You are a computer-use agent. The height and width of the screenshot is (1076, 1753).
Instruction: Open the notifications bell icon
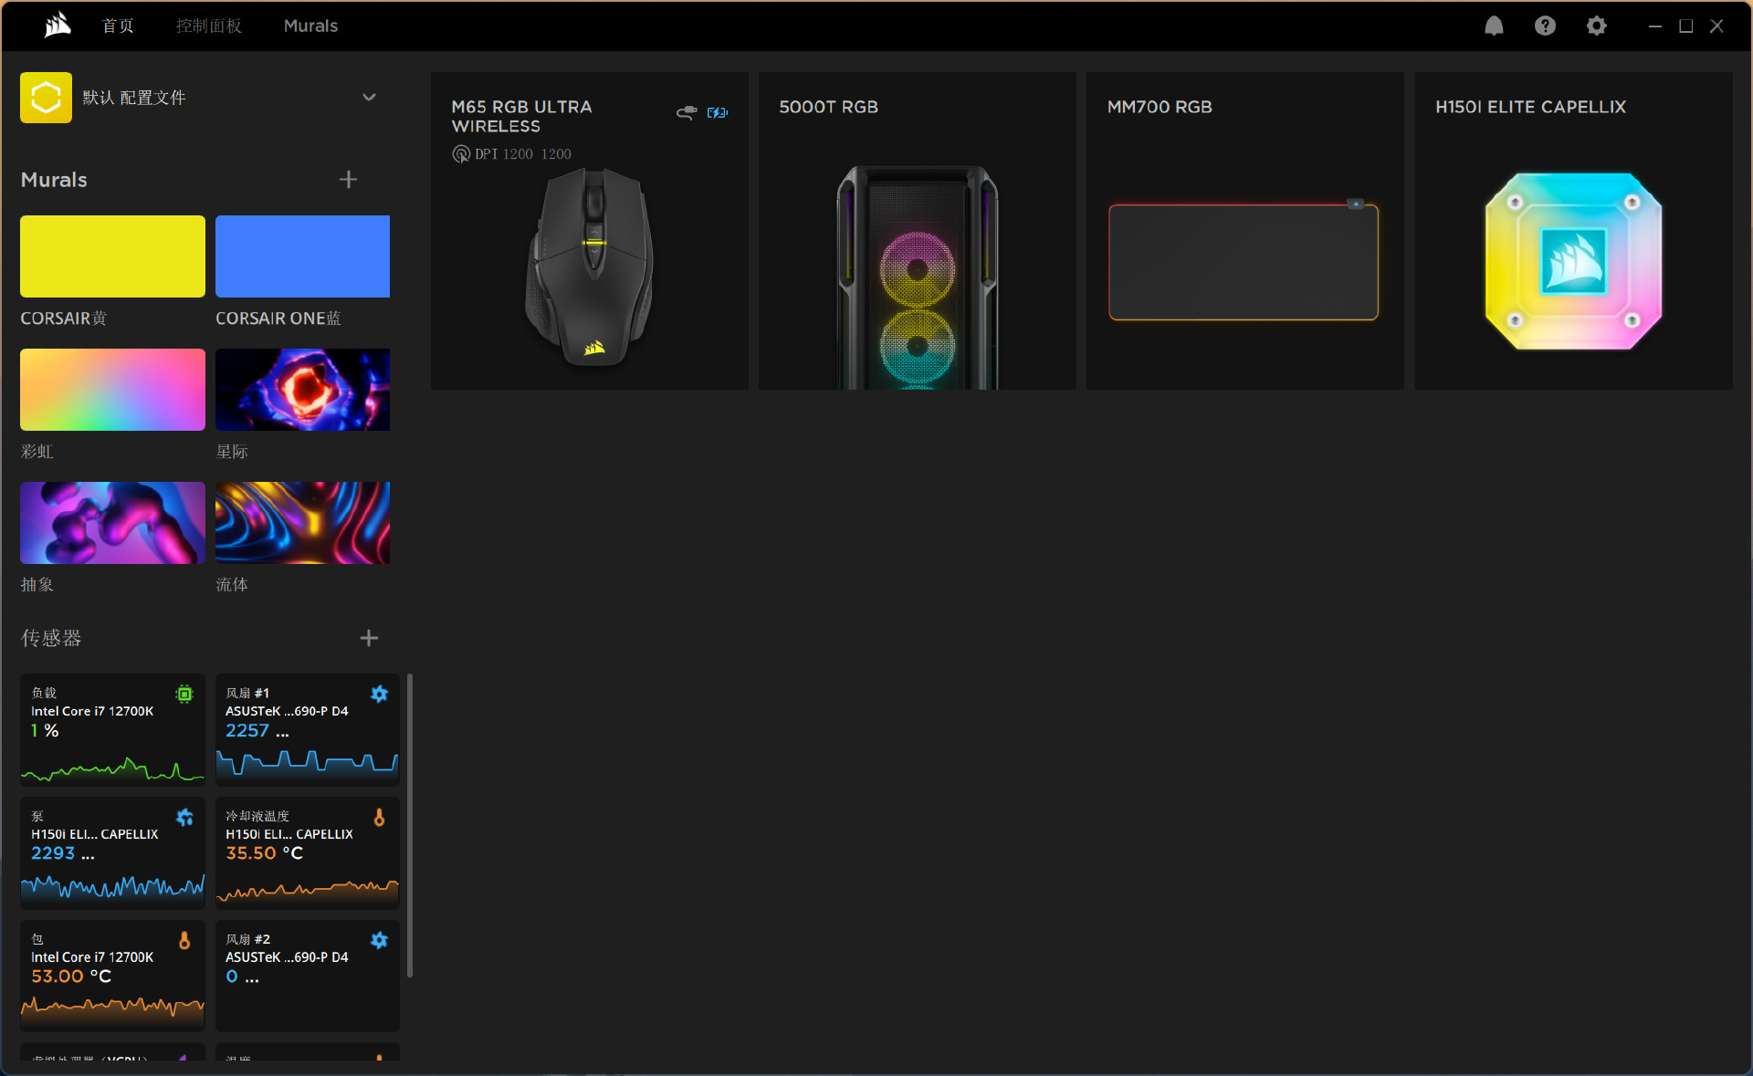click(x=1494, y=26)
